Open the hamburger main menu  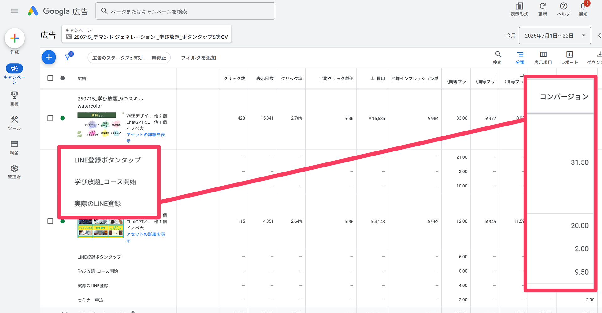pyautogui.click(x=14, y=11)
